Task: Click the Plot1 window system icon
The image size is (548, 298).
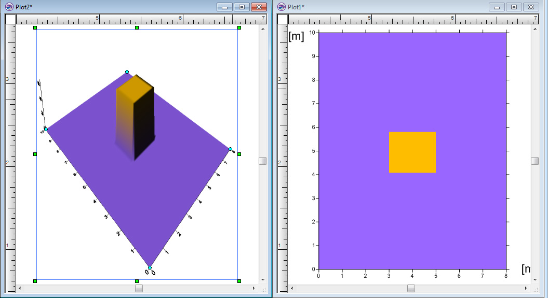Action: point(282,7)
